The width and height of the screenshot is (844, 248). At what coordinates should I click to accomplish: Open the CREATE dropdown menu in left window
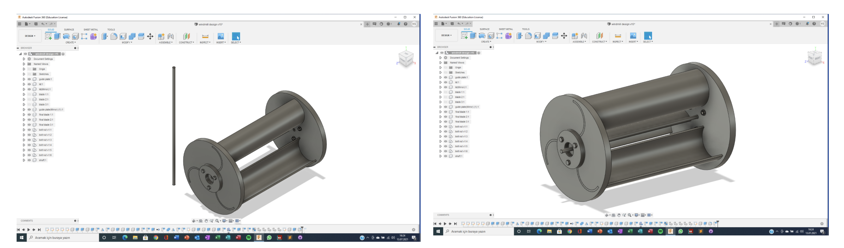coord(70,42)
